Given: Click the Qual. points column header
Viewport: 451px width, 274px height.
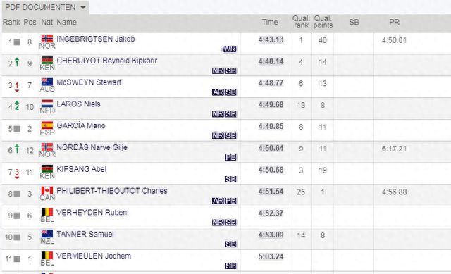Looking at the screenshot, I should [x=323, y=22].
